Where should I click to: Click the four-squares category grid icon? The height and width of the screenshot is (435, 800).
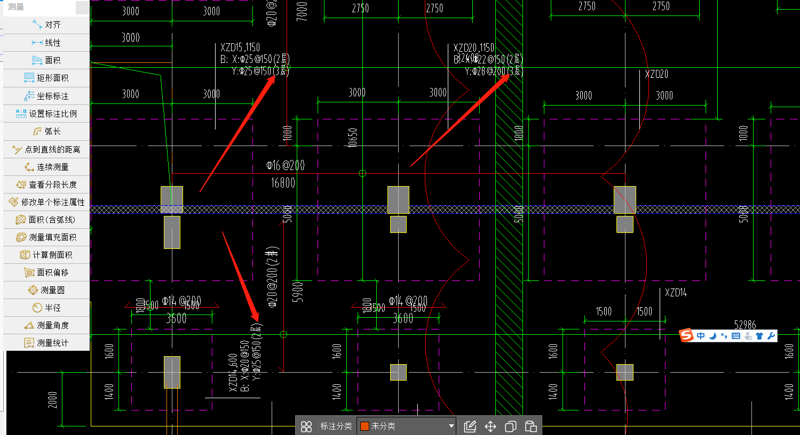pyautogui.click(x=306, y=426)
